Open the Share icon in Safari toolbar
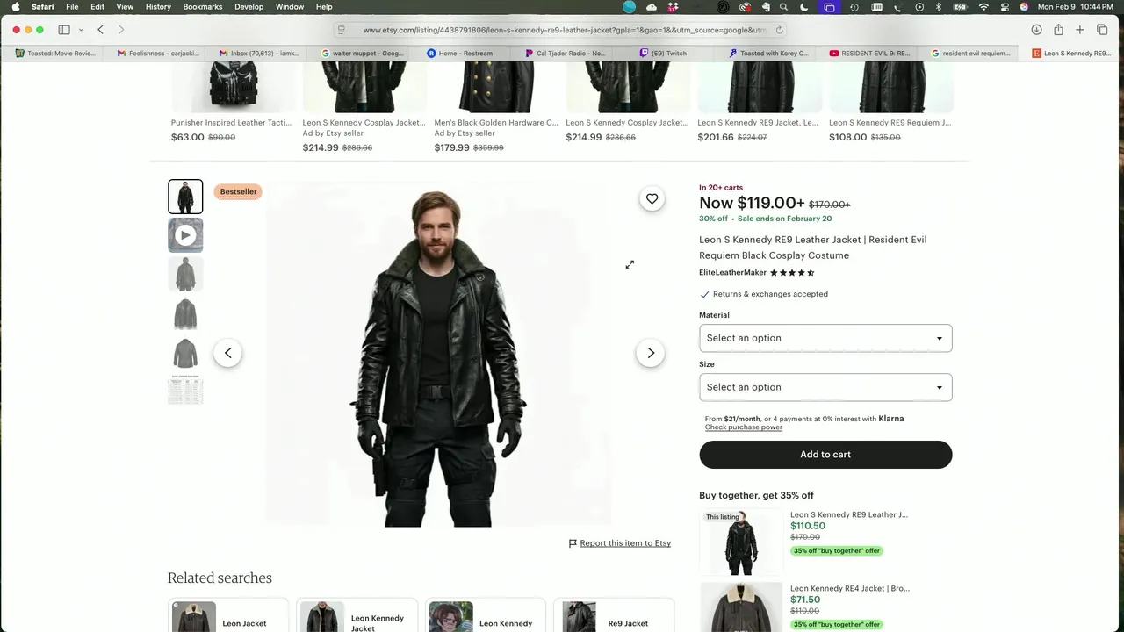This screenshot has width=1124, height=632. tap(1058, 30)
